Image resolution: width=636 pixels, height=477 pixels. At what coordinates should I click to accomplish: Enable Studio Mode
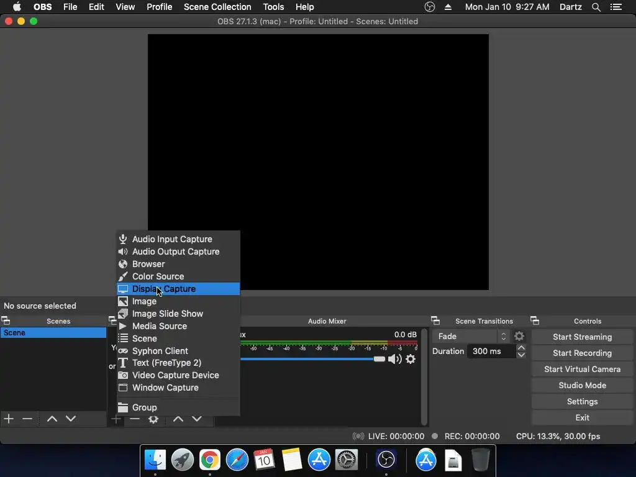[x=582, y=385]
